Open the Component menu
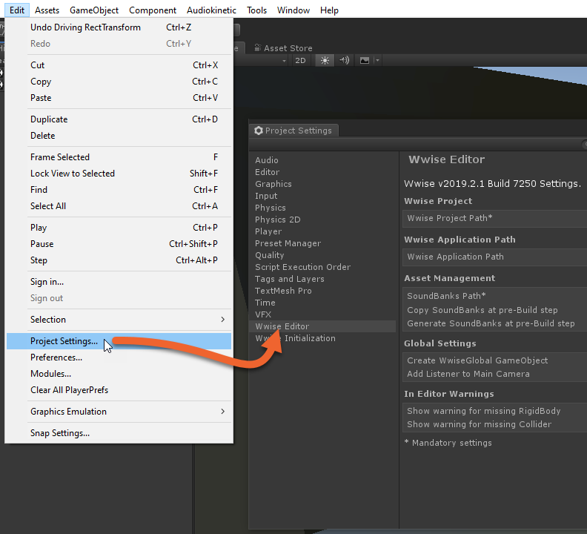This screenshot has height=534, width=587. [x=153, y=10]
